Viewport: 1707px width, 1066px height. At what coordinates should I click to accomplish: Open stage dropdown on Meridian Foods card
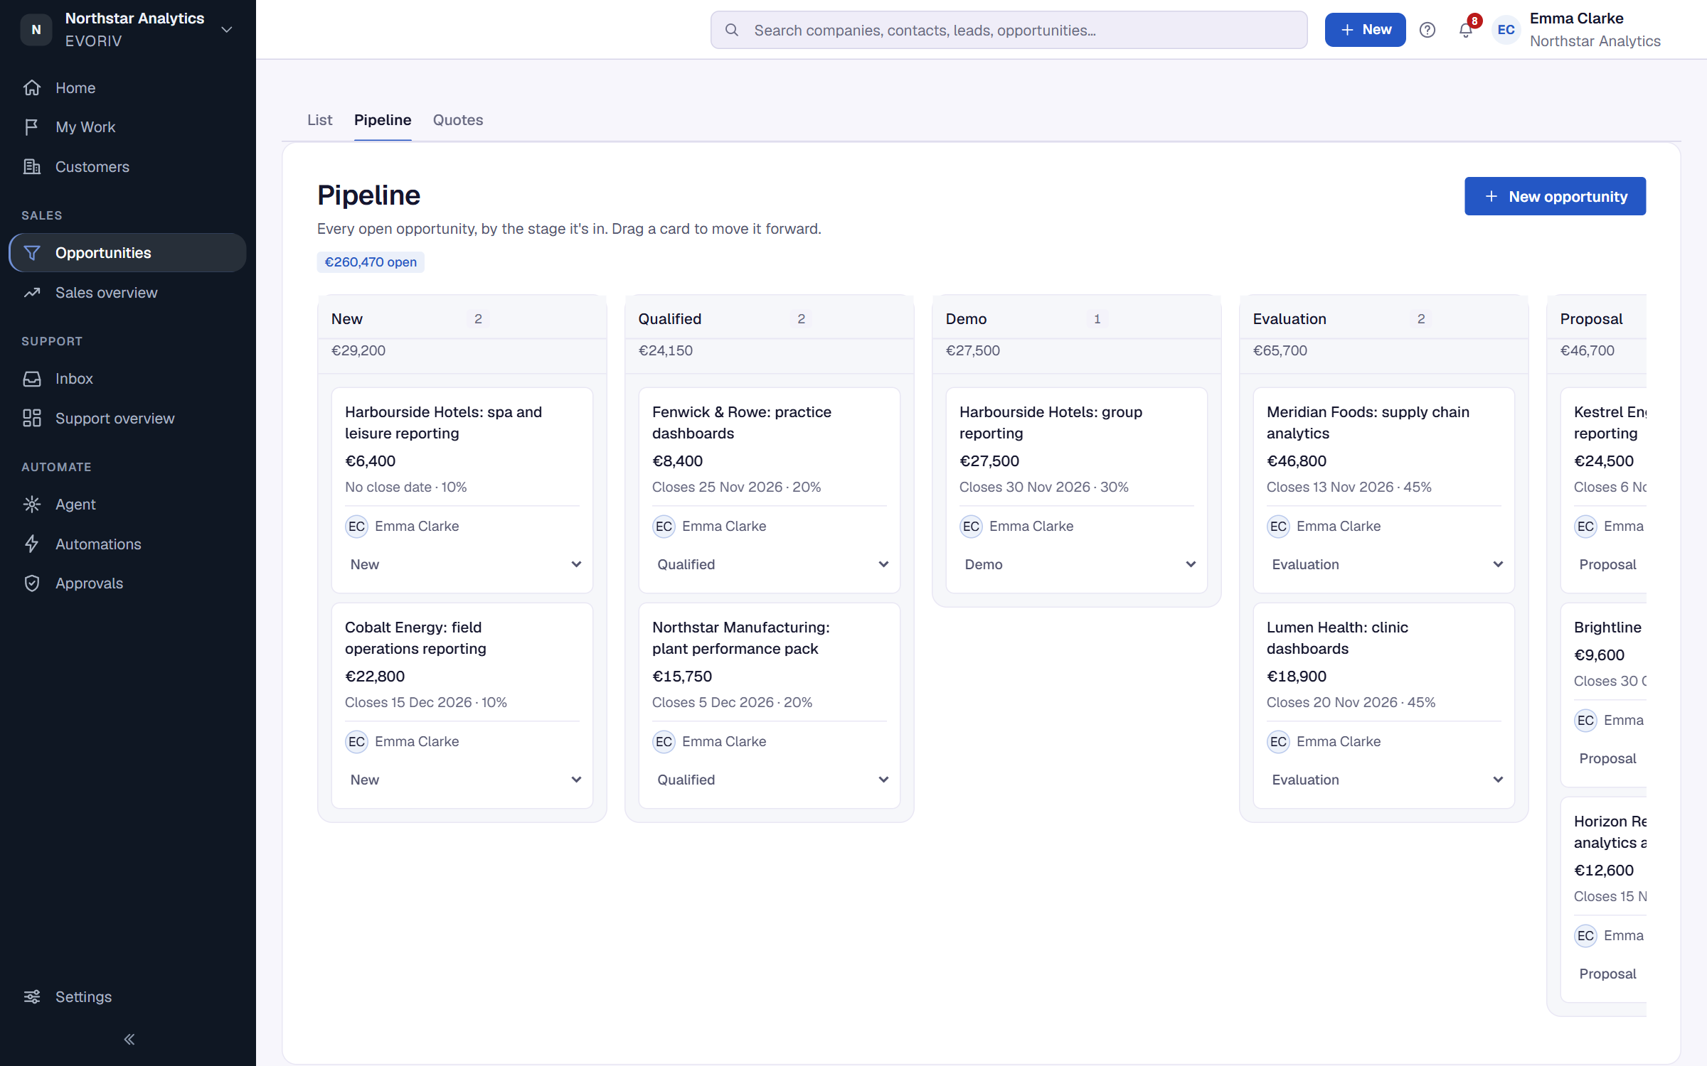(1384, 564)
